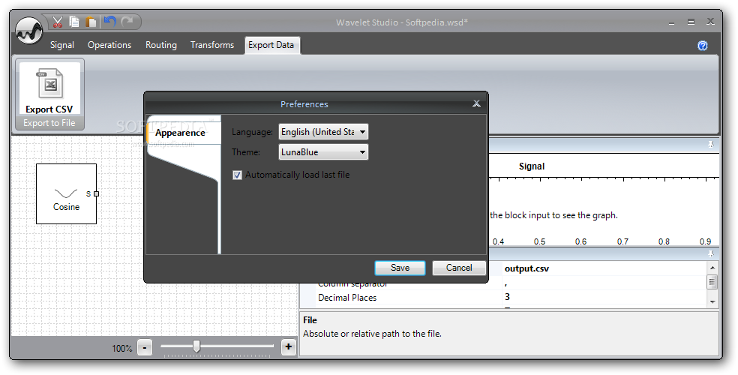Click the Redo arrow icon
This screenshot has width=738, height=375.
pyautogui.click(x=127, y=22)
